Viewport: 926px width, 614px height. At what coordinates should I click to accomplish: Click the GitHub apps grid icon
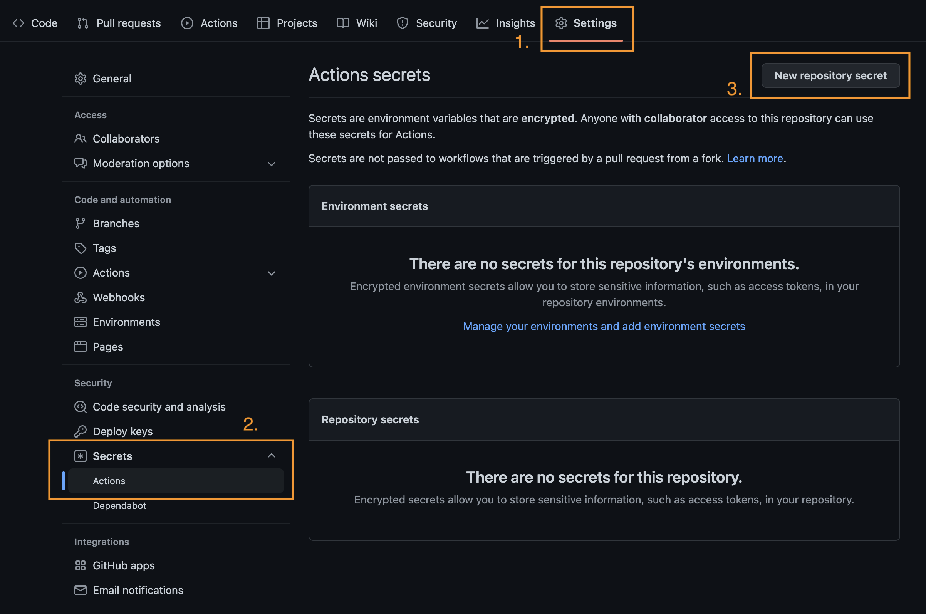(80, 565)
